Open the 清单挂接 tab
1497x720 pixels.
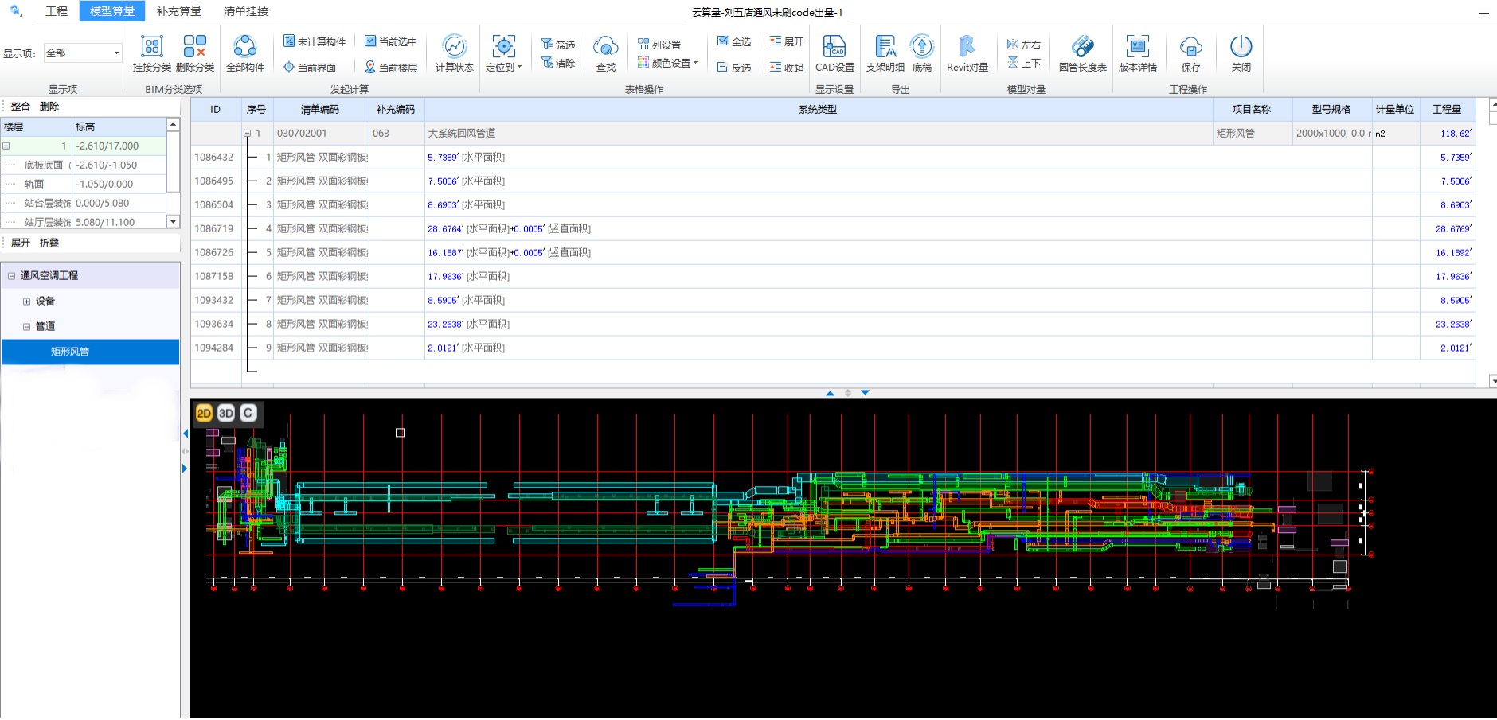coord(246,11)
